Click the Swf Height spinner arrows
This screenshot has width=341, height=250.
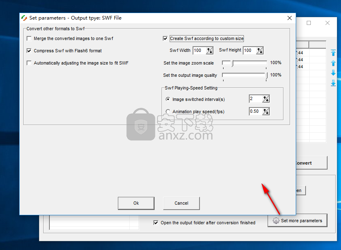pos(259,51)
